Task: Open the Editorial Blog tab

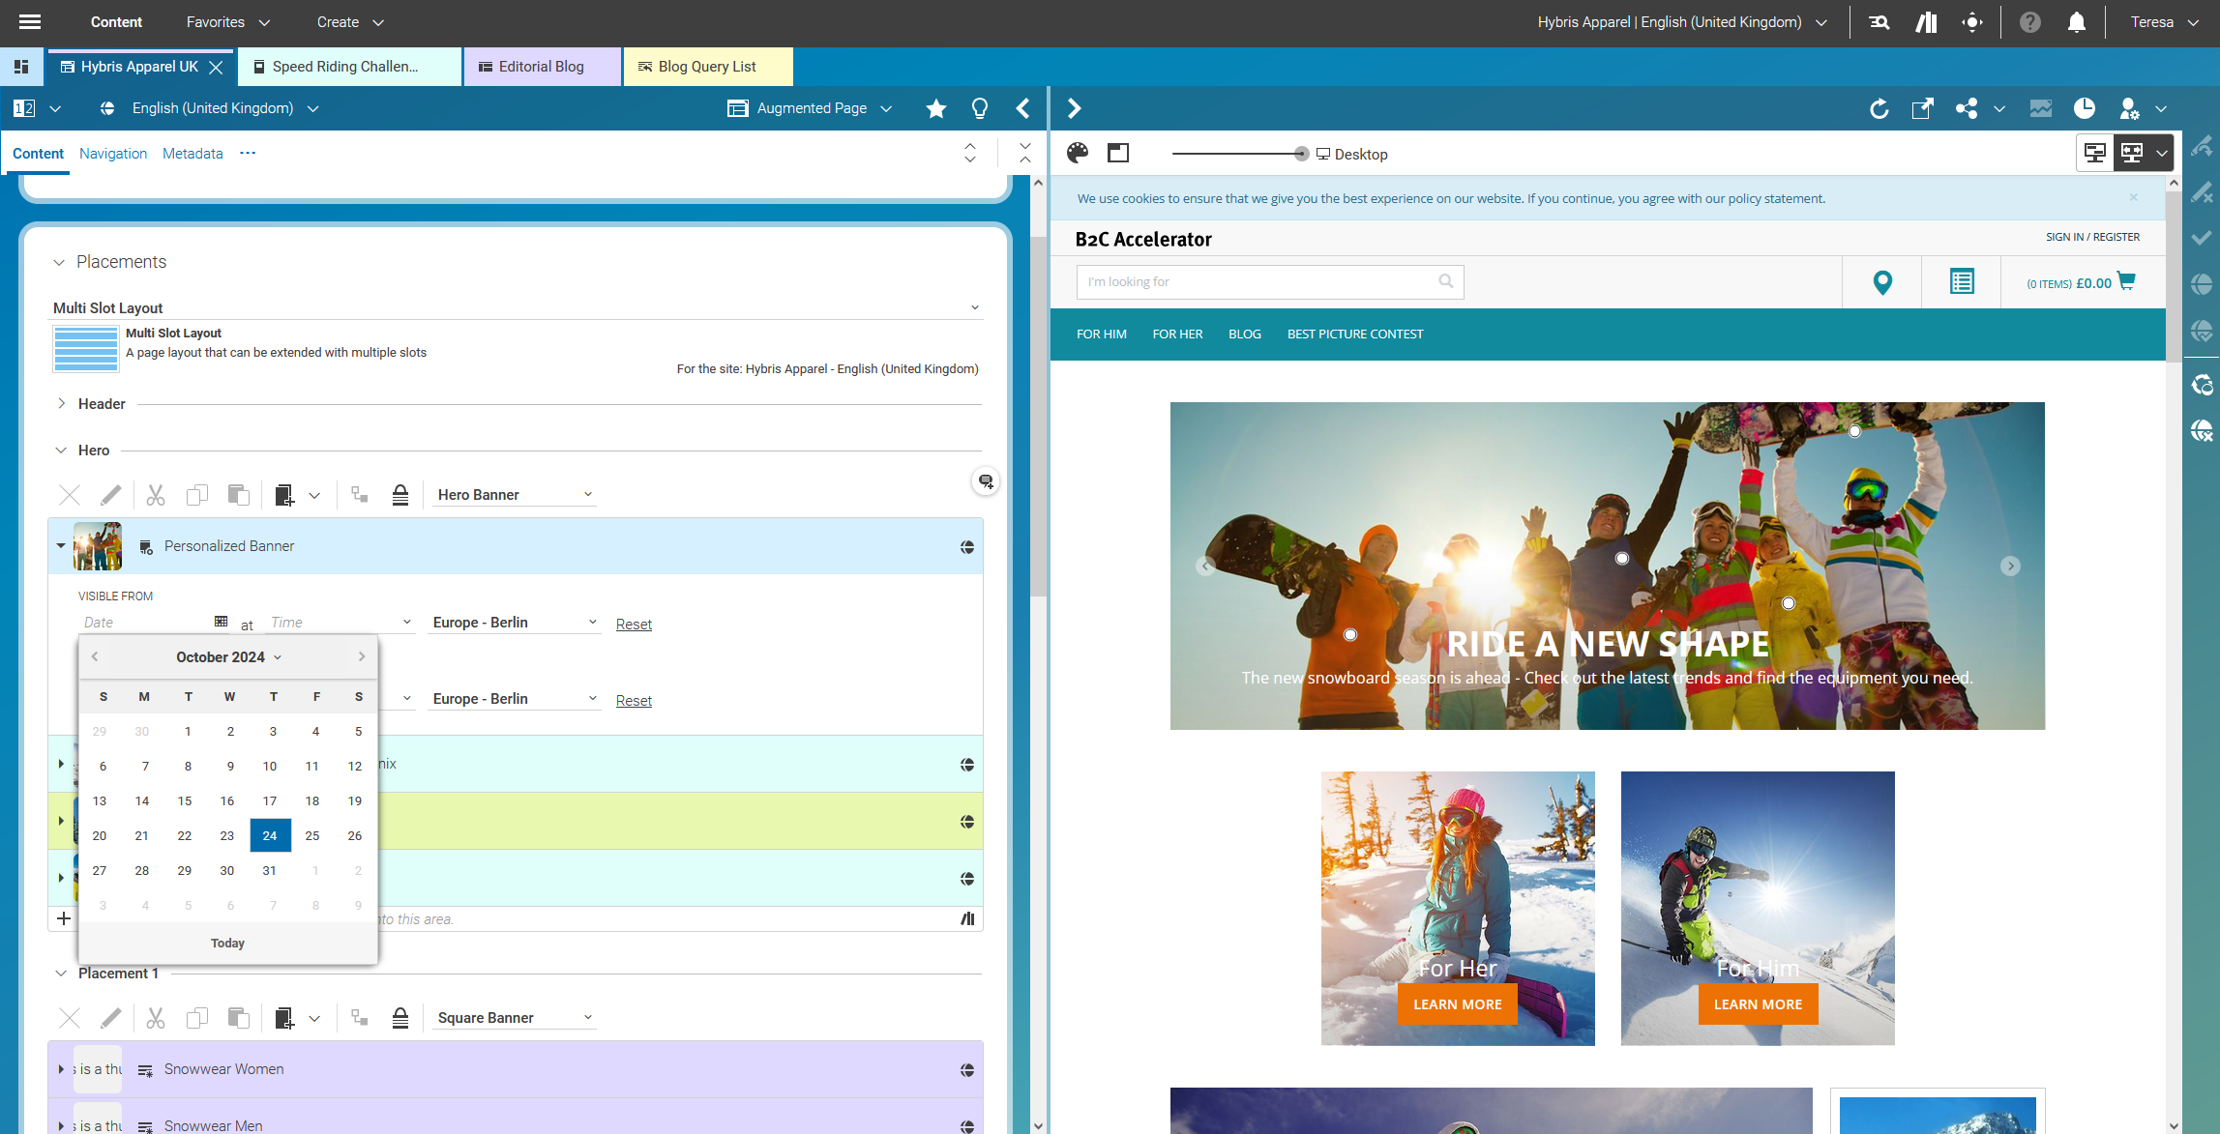Action: (542, 66)
